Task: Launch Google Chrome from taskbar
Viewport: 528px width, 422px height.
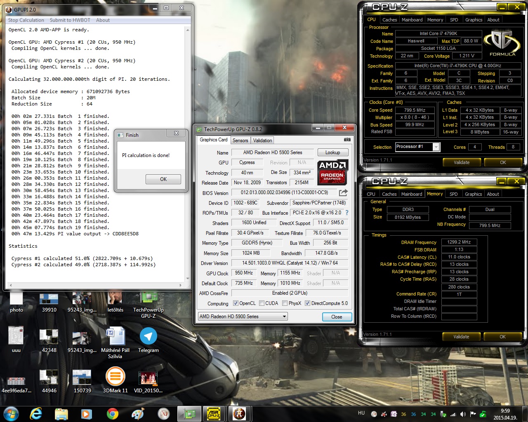Action: (x=112, y=414)
